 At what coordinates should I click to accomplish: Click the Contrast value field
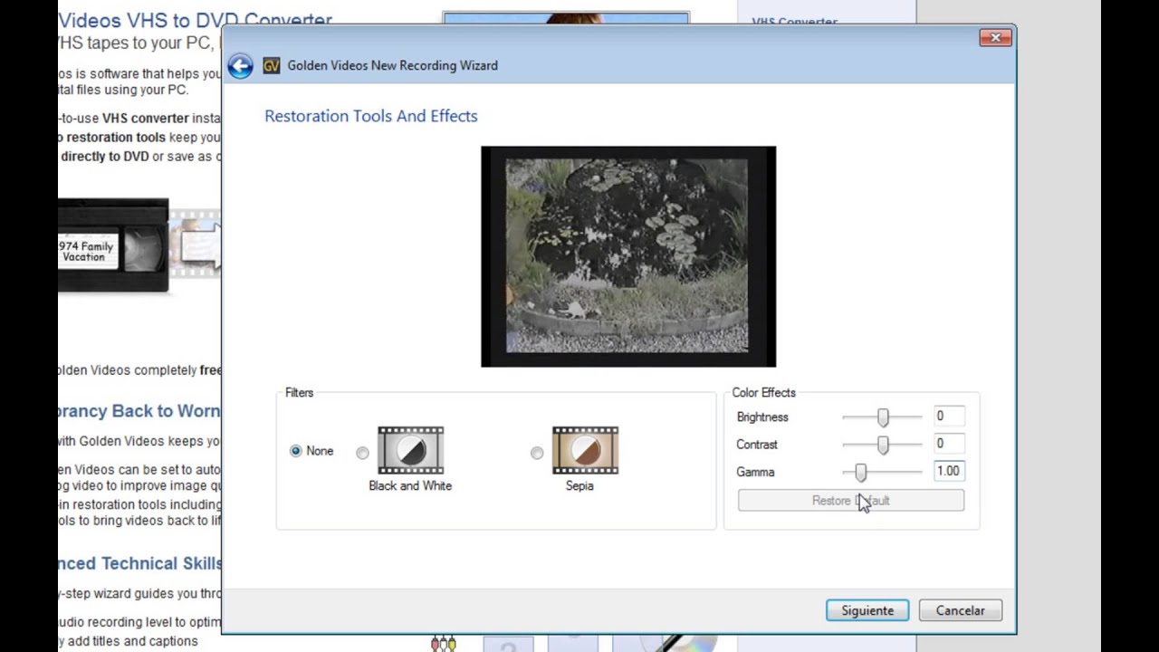(x=949, y=444)
